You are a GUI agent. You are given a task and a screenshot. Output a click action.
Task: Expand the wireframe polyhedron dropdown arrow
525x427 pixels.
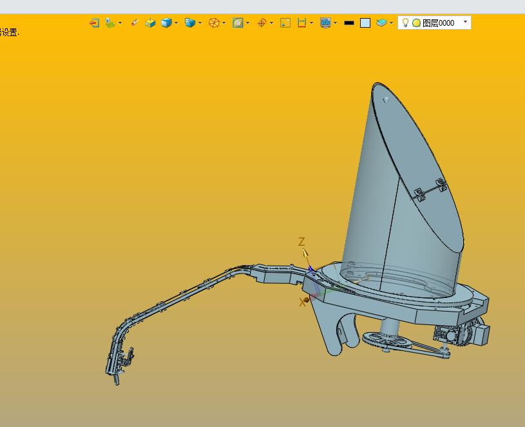(x=224, y=23)
